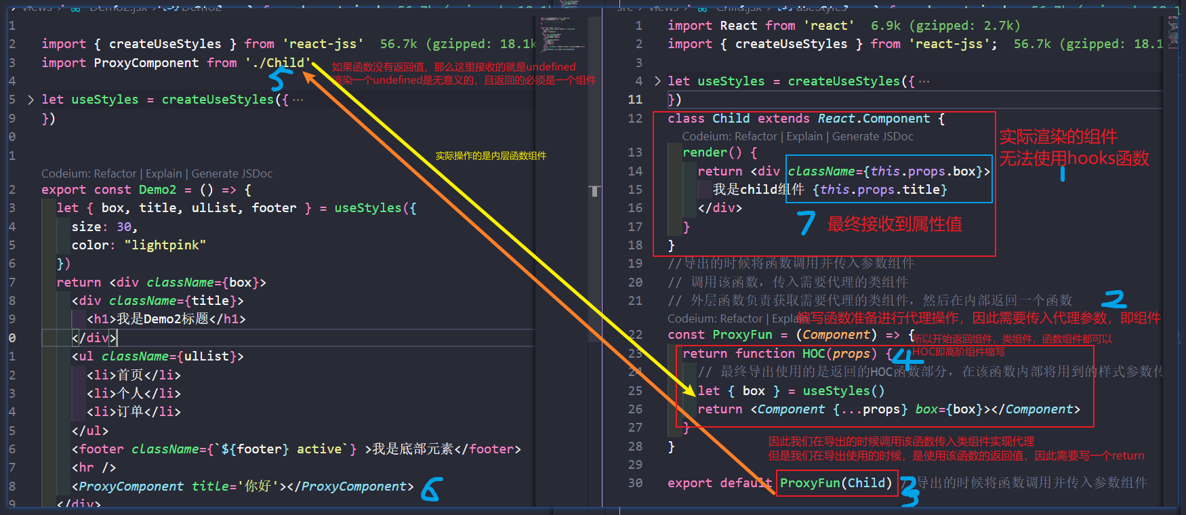Click this.props.box in className attribute

click(x=923, y=171)
